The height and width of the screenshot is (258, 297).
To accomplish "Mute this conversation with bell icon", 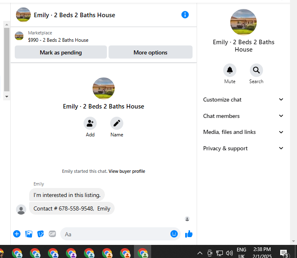I will point(229,70).
